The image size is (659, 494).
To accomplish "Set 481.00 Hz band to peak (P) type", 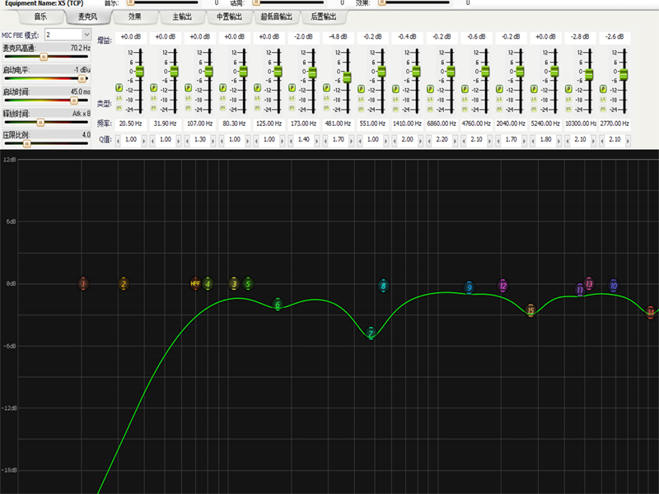I will (326, 88).
